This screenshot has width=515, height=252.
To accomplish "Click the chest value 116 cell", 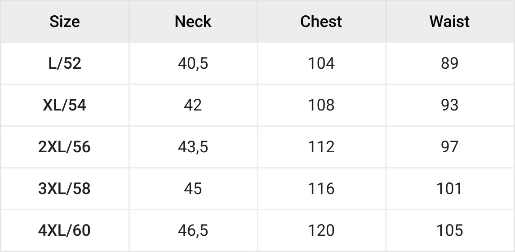I will 321,189.
